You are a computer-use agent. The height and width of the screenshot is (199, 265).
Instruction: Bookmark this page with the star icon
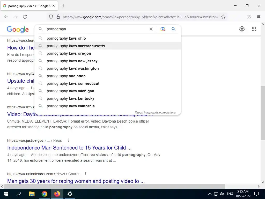[223, 17]
